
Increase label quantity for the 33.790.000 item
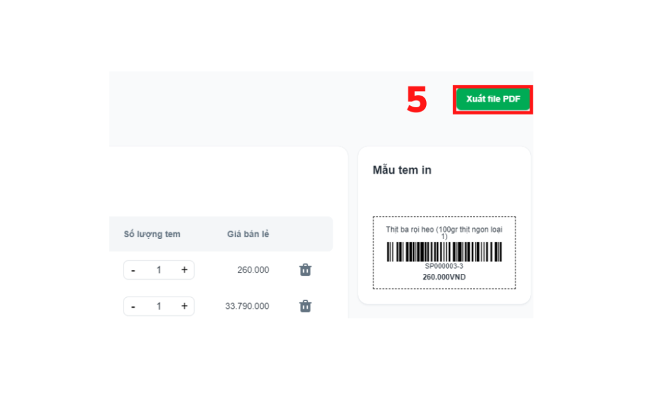(x=184, y=306)
